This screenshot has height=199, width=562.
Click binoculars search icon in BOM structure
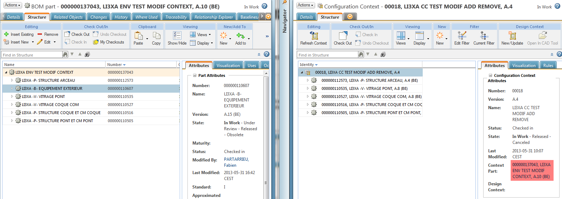pos(87,54)
